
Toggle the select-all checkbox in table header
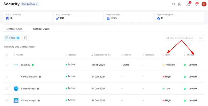coord(7,55)
